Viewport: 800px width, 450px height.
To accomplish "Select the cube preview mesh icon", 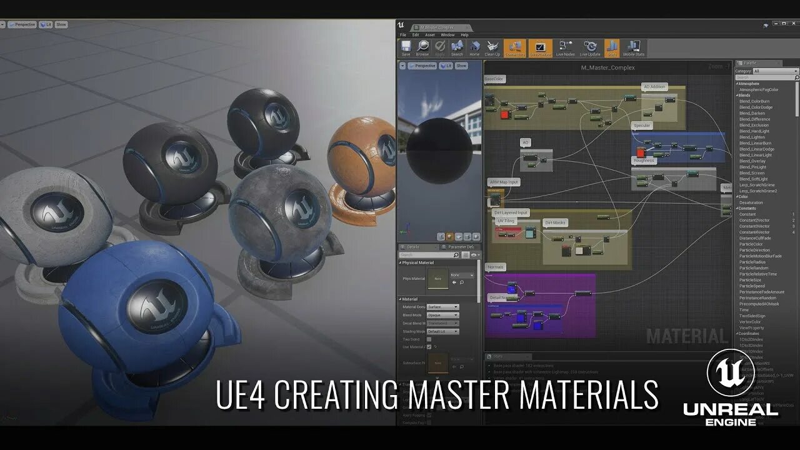I will click(467, 236).
